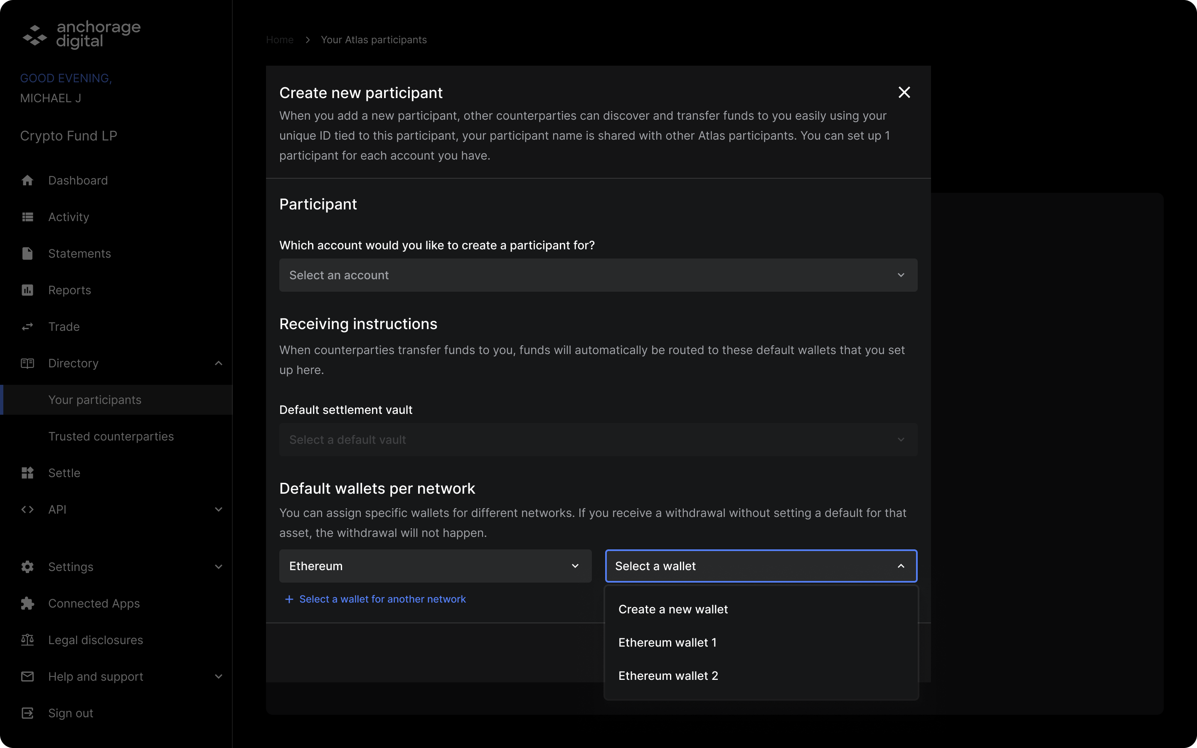
Task: Click the plus icon to add another network
Action: [289, 599]
